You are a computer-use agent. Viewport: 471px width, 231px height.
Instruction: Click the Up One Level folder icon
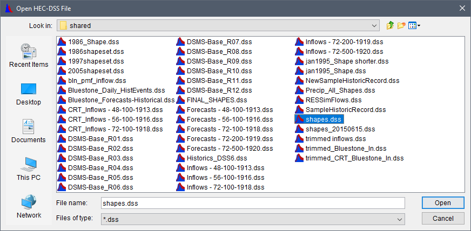pos(391,25)
